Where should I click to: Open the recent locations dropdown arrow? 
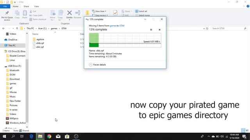[13, 28]
